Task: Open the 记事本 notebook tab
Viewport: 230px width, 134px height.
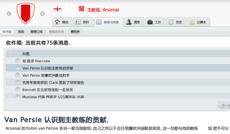Action: coord(199,22)
